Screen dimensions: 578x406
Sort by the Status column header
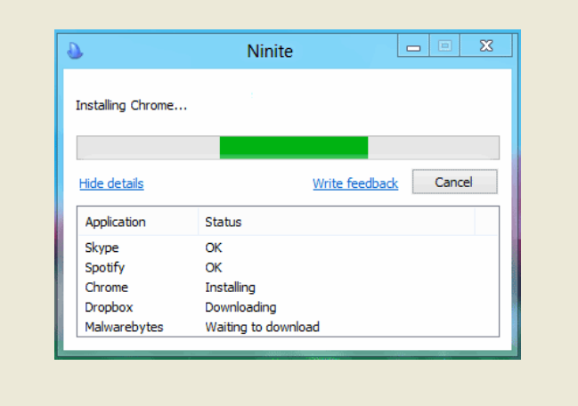click(x=223, y=222)
